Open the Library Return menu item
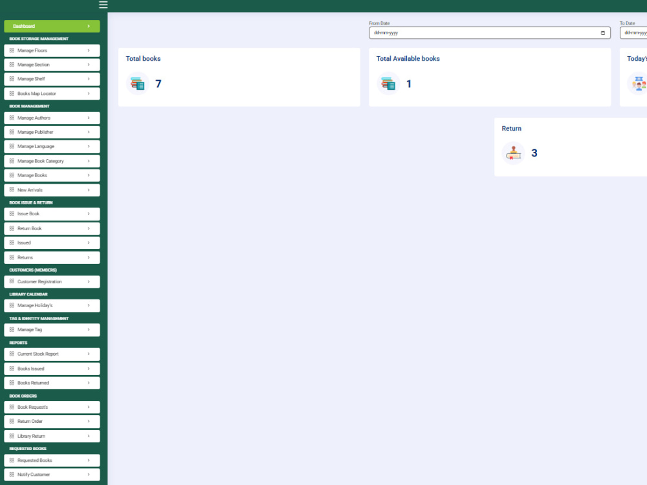Viewport: 647px width, 485px height. point(52,436)
